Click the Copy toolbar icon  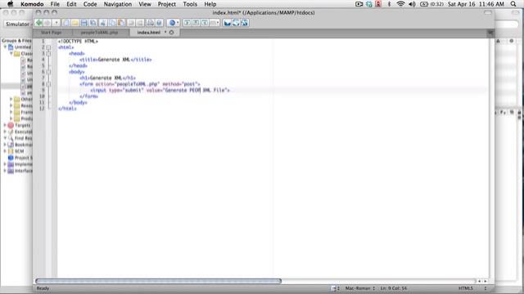pos(112,23)
